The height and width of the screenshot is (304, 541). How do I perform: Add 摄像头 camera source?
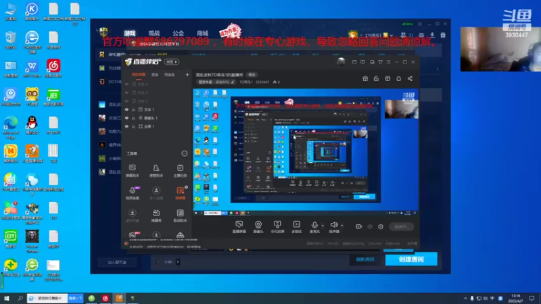pos(258,227)
